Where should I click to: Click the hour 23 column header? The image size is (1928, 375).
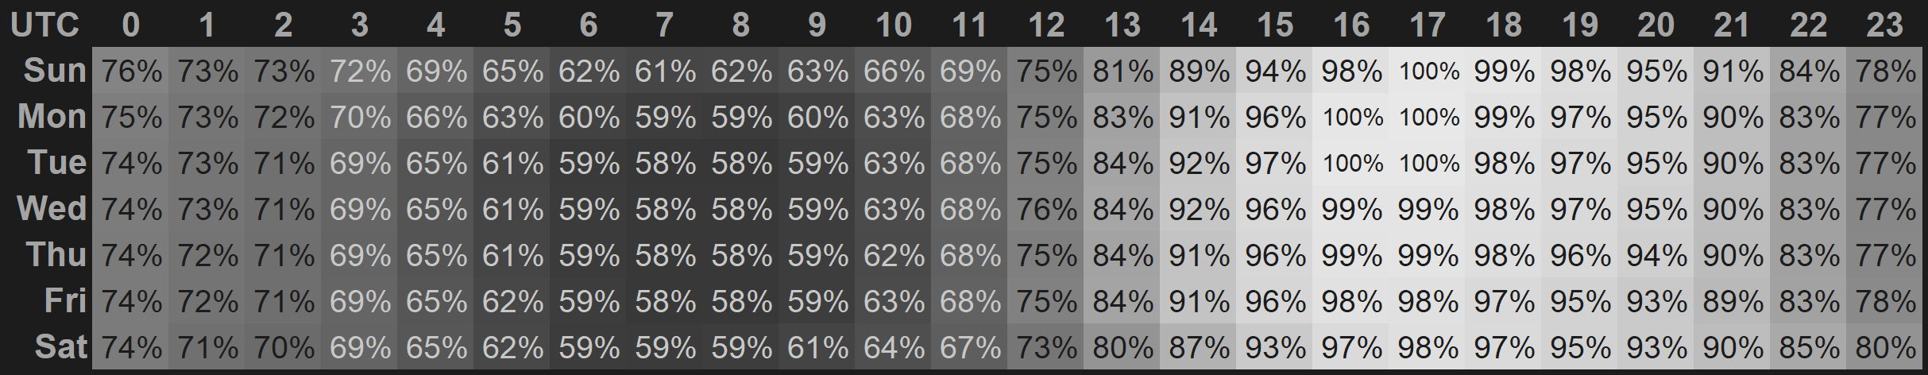pos(1885,25)
